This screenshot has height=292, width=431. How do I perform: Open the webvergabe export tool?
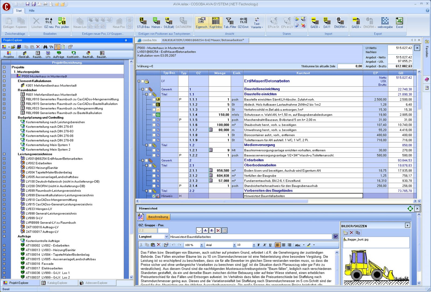(x=385, y=22)
